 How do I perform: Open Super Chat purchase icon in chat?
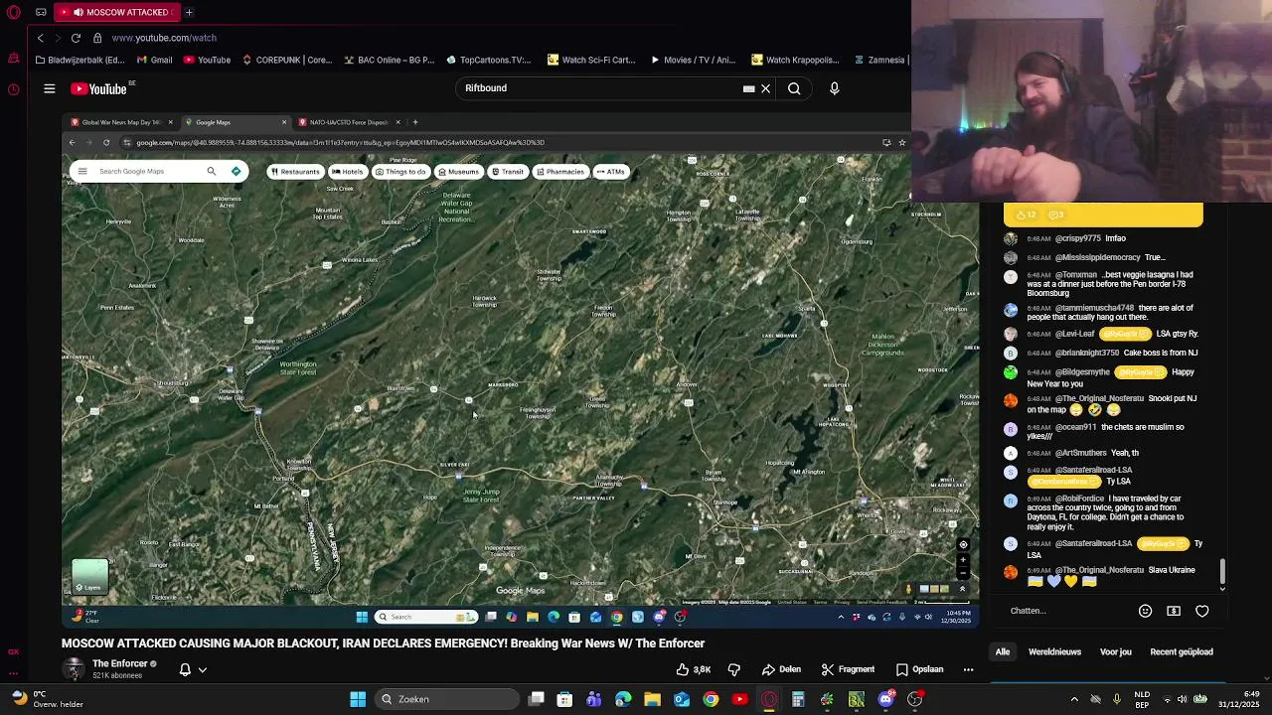[1174, 611]
